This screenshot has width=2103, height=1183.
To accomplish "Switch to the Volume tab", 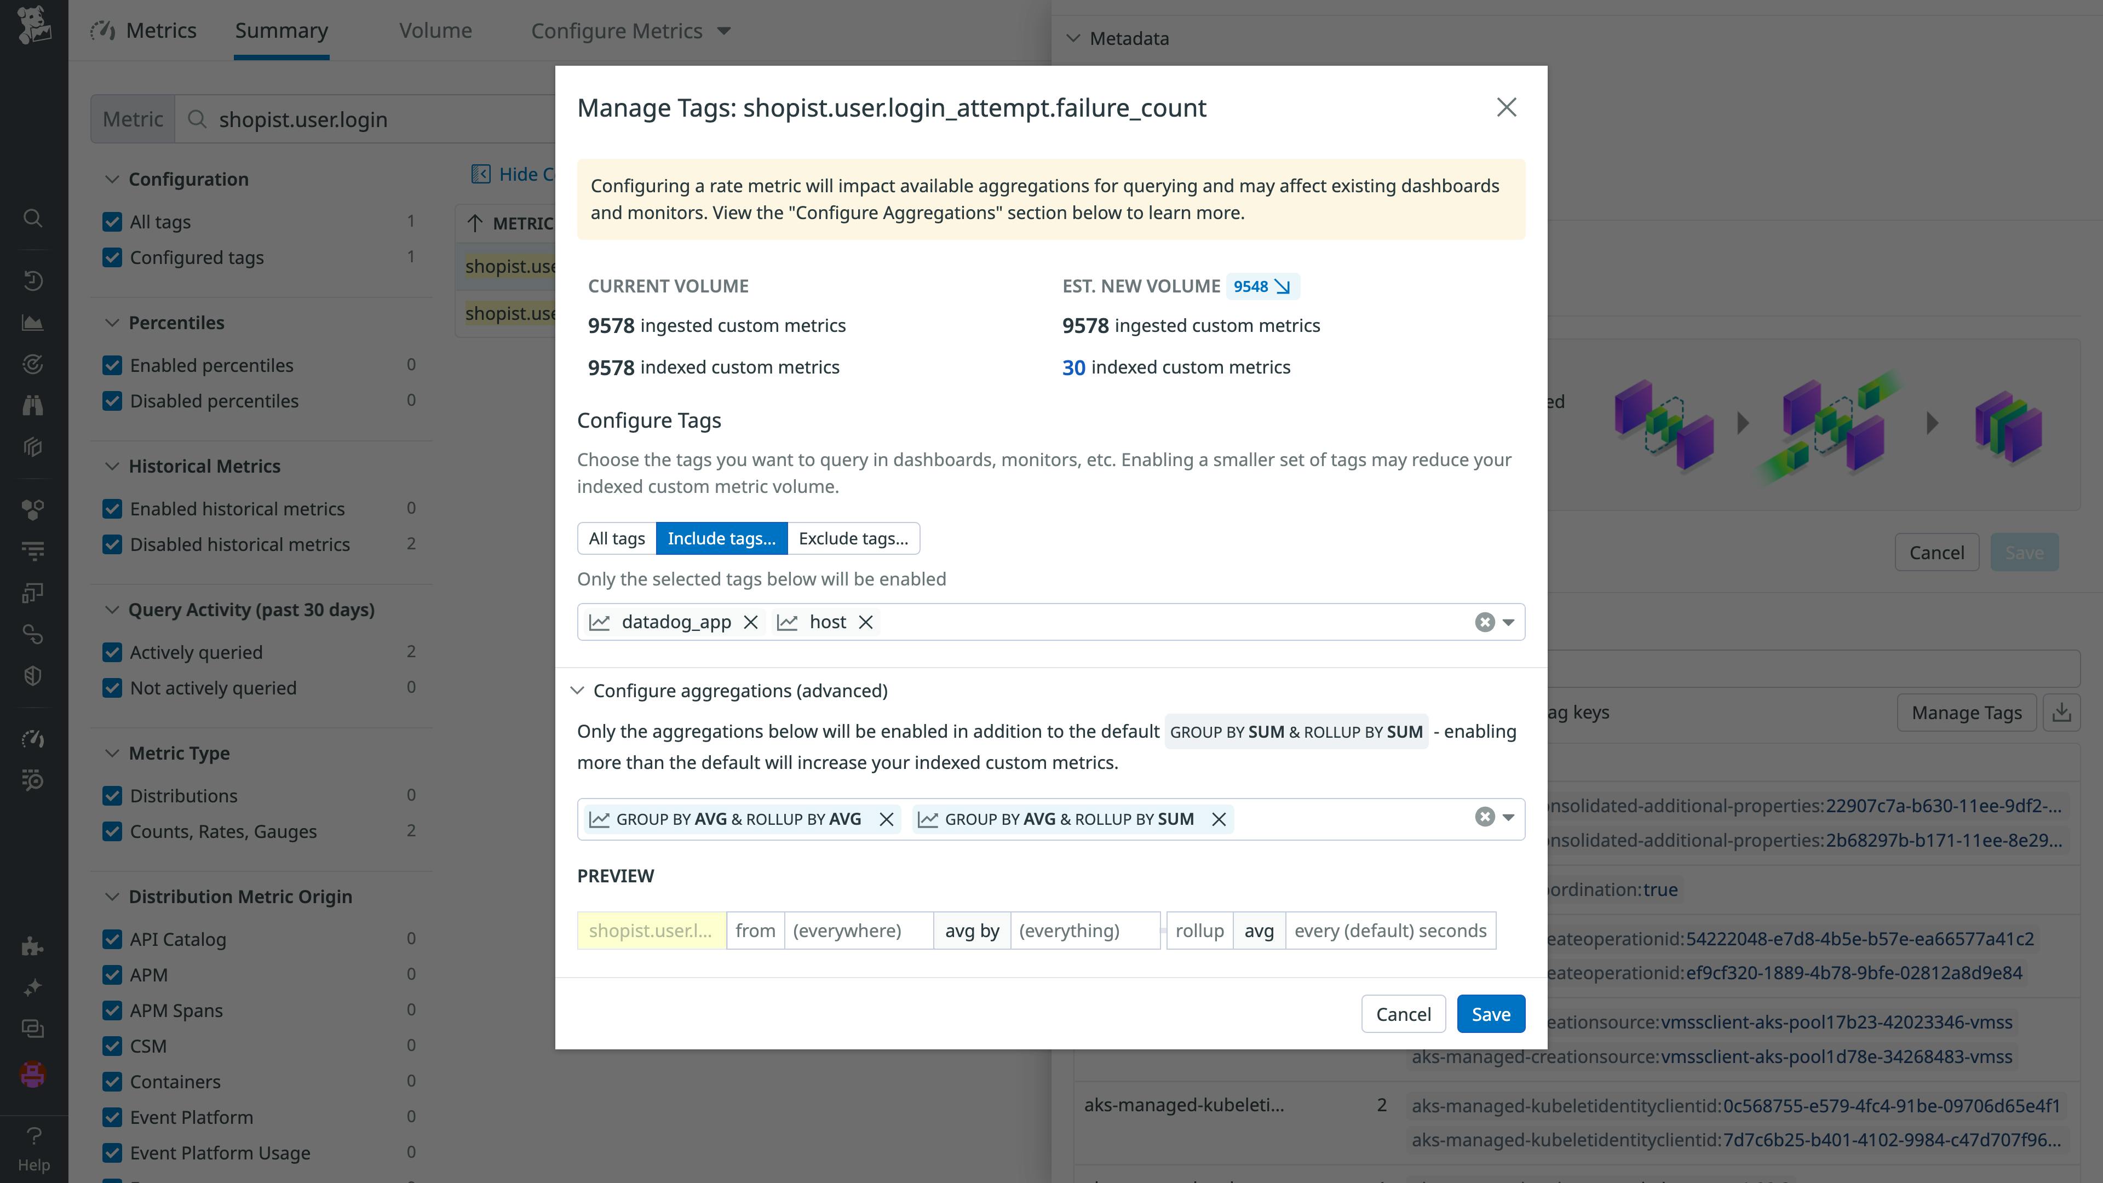I will point(435,30).
